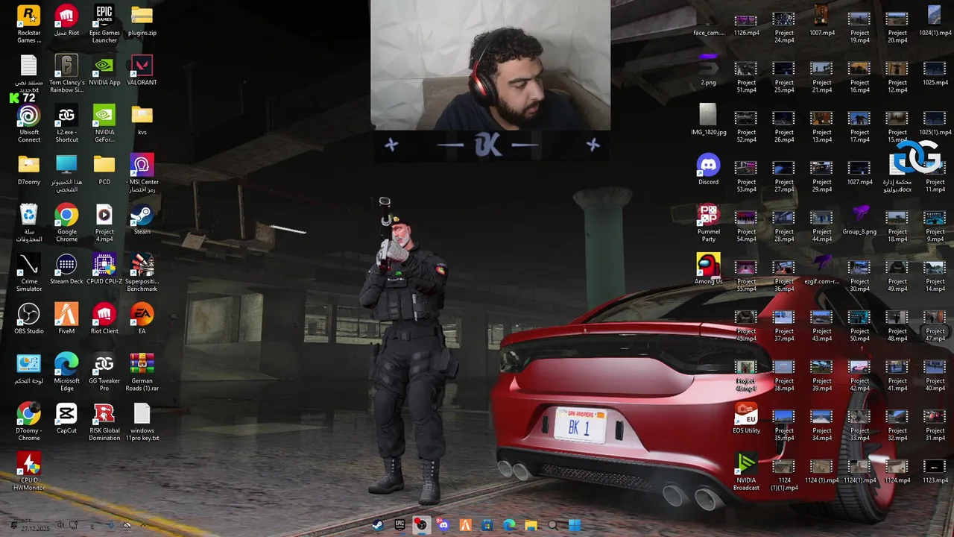Open Epic Games Launcher taskbar icon
954x537 pixels.
[x=399, y=525]
